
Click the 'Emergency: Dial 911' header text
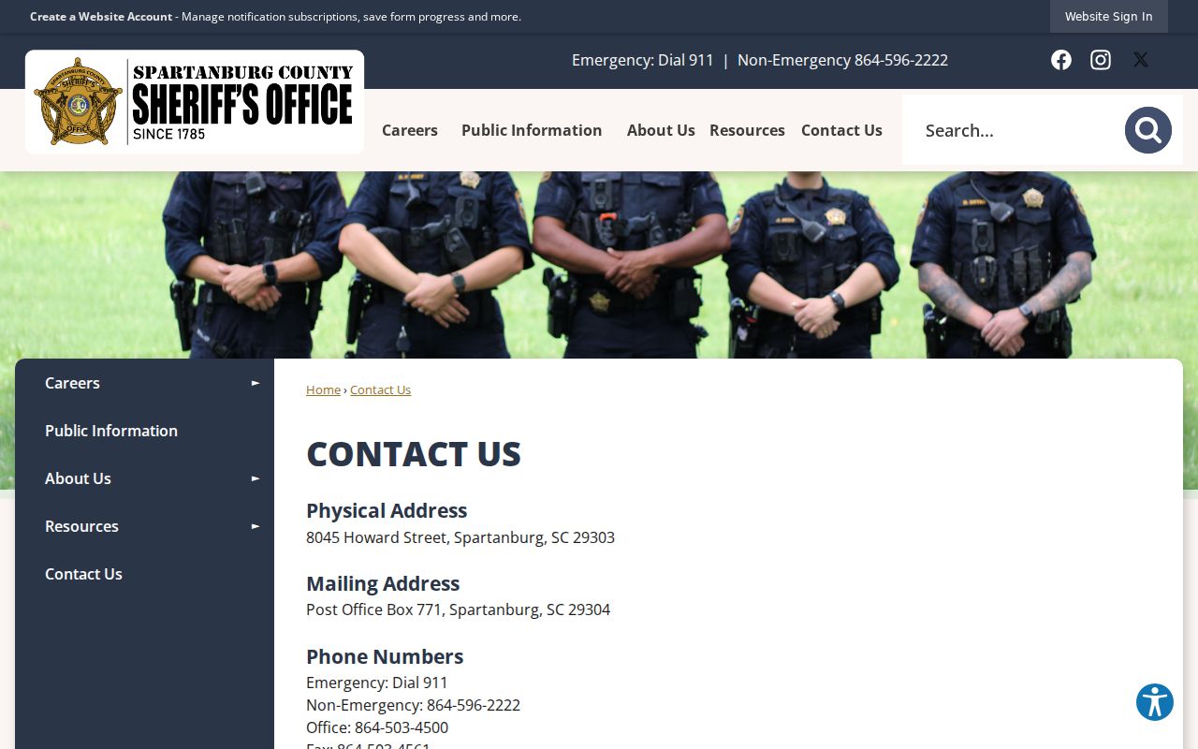point(643,60)
